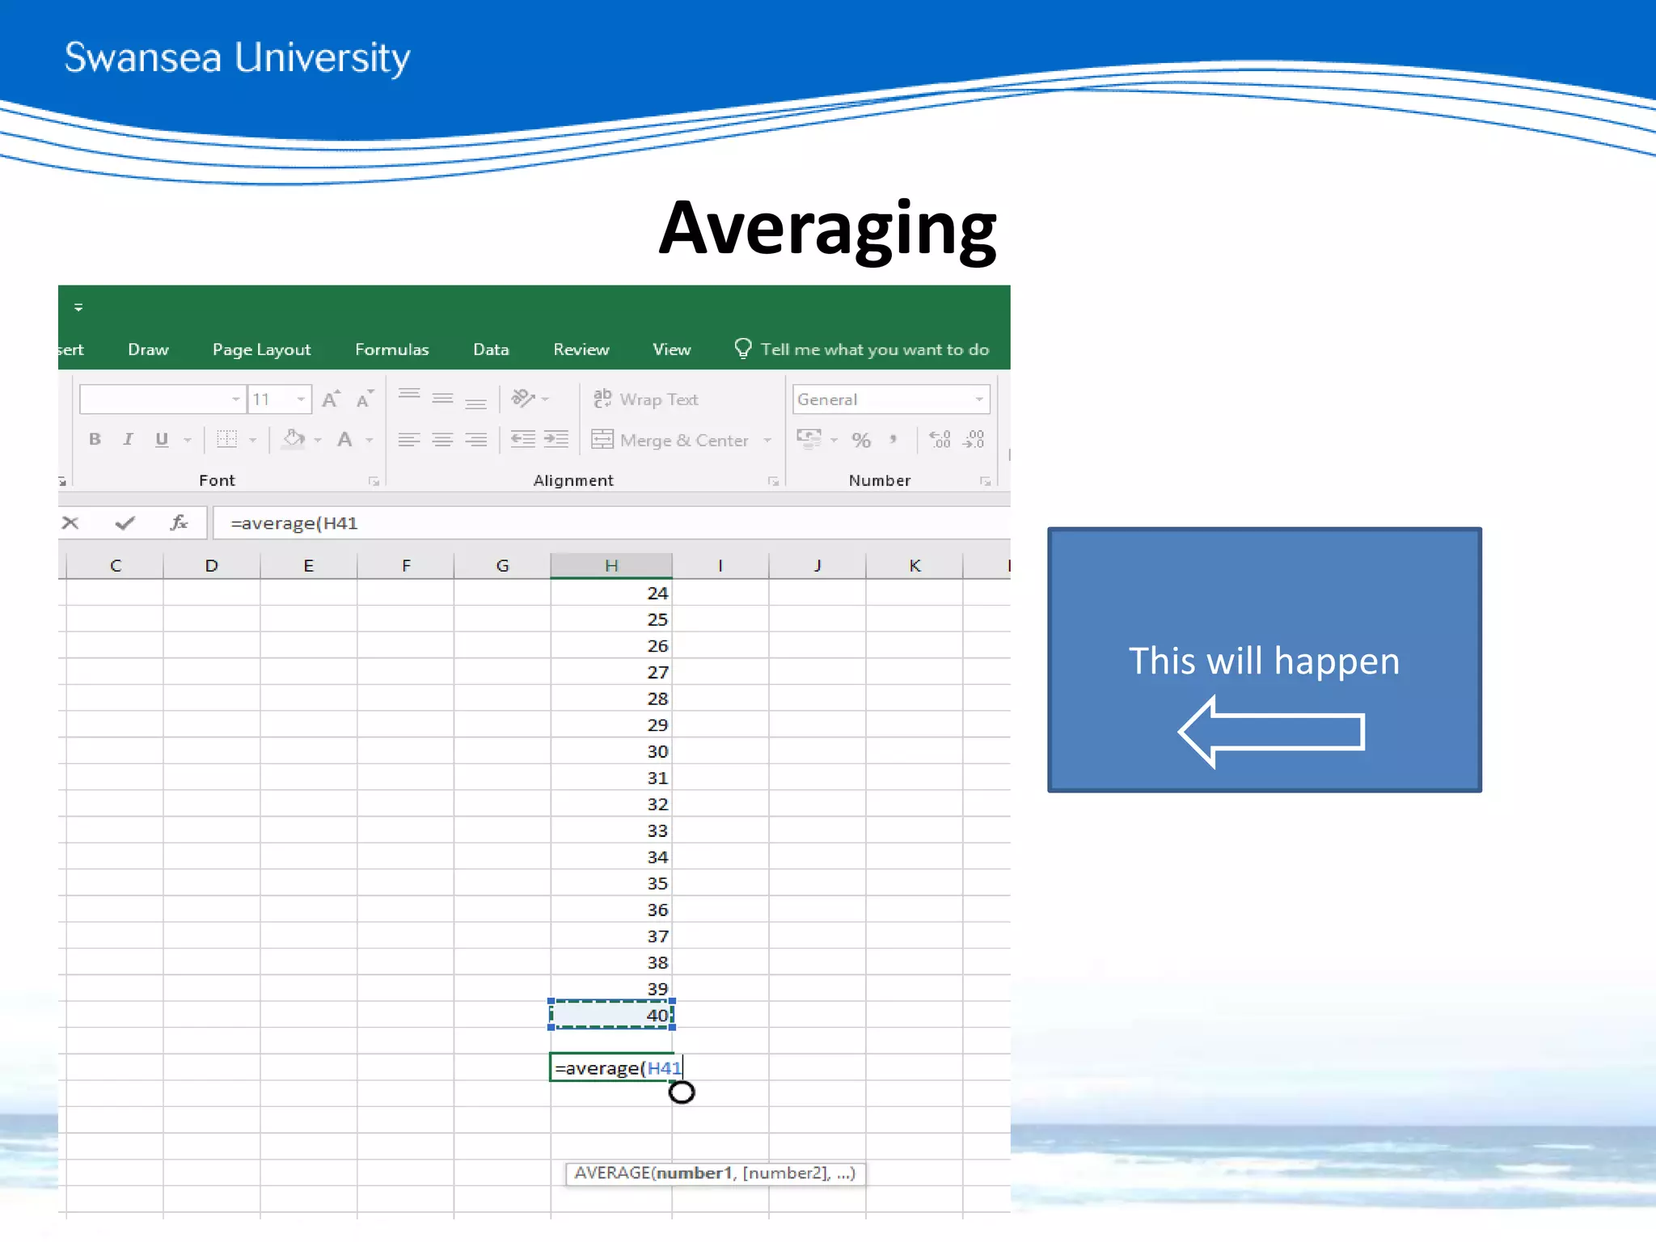Toggle Wrap Text option

(x=645, y=399)
